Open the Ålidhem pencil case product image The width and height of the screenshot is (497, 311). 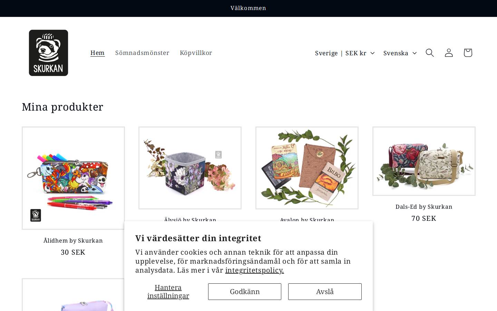tap(73, 178)
